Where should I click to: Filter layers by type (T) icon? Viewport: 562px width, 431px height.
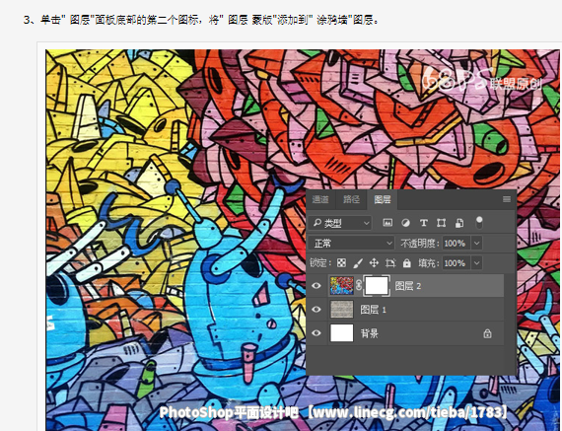[423, 223]
